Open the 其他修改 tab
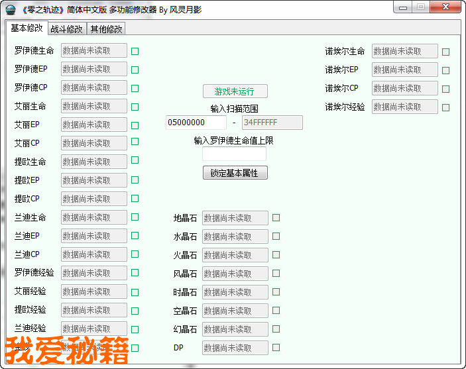 (x=106, y=28)
